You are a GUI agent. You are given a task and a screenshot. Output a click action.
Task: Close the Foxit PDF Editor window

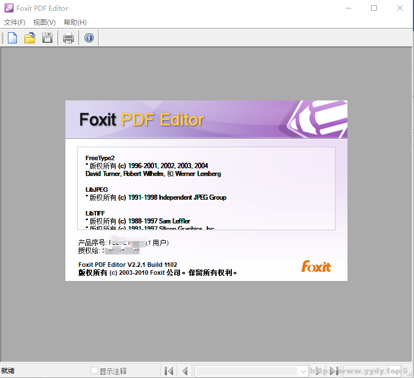[400, 8]
